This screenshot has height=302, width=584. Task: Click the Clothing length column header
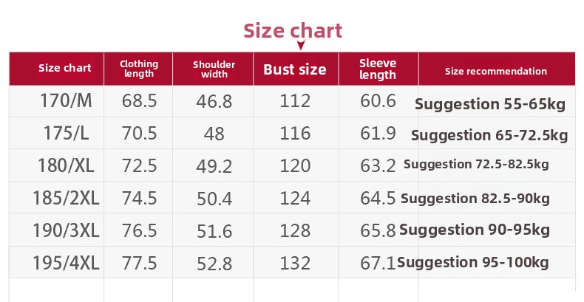tap(138, 69)
